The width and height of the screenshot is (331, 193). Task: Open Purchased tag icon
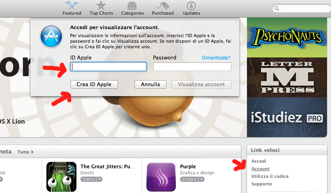point(163,6)
